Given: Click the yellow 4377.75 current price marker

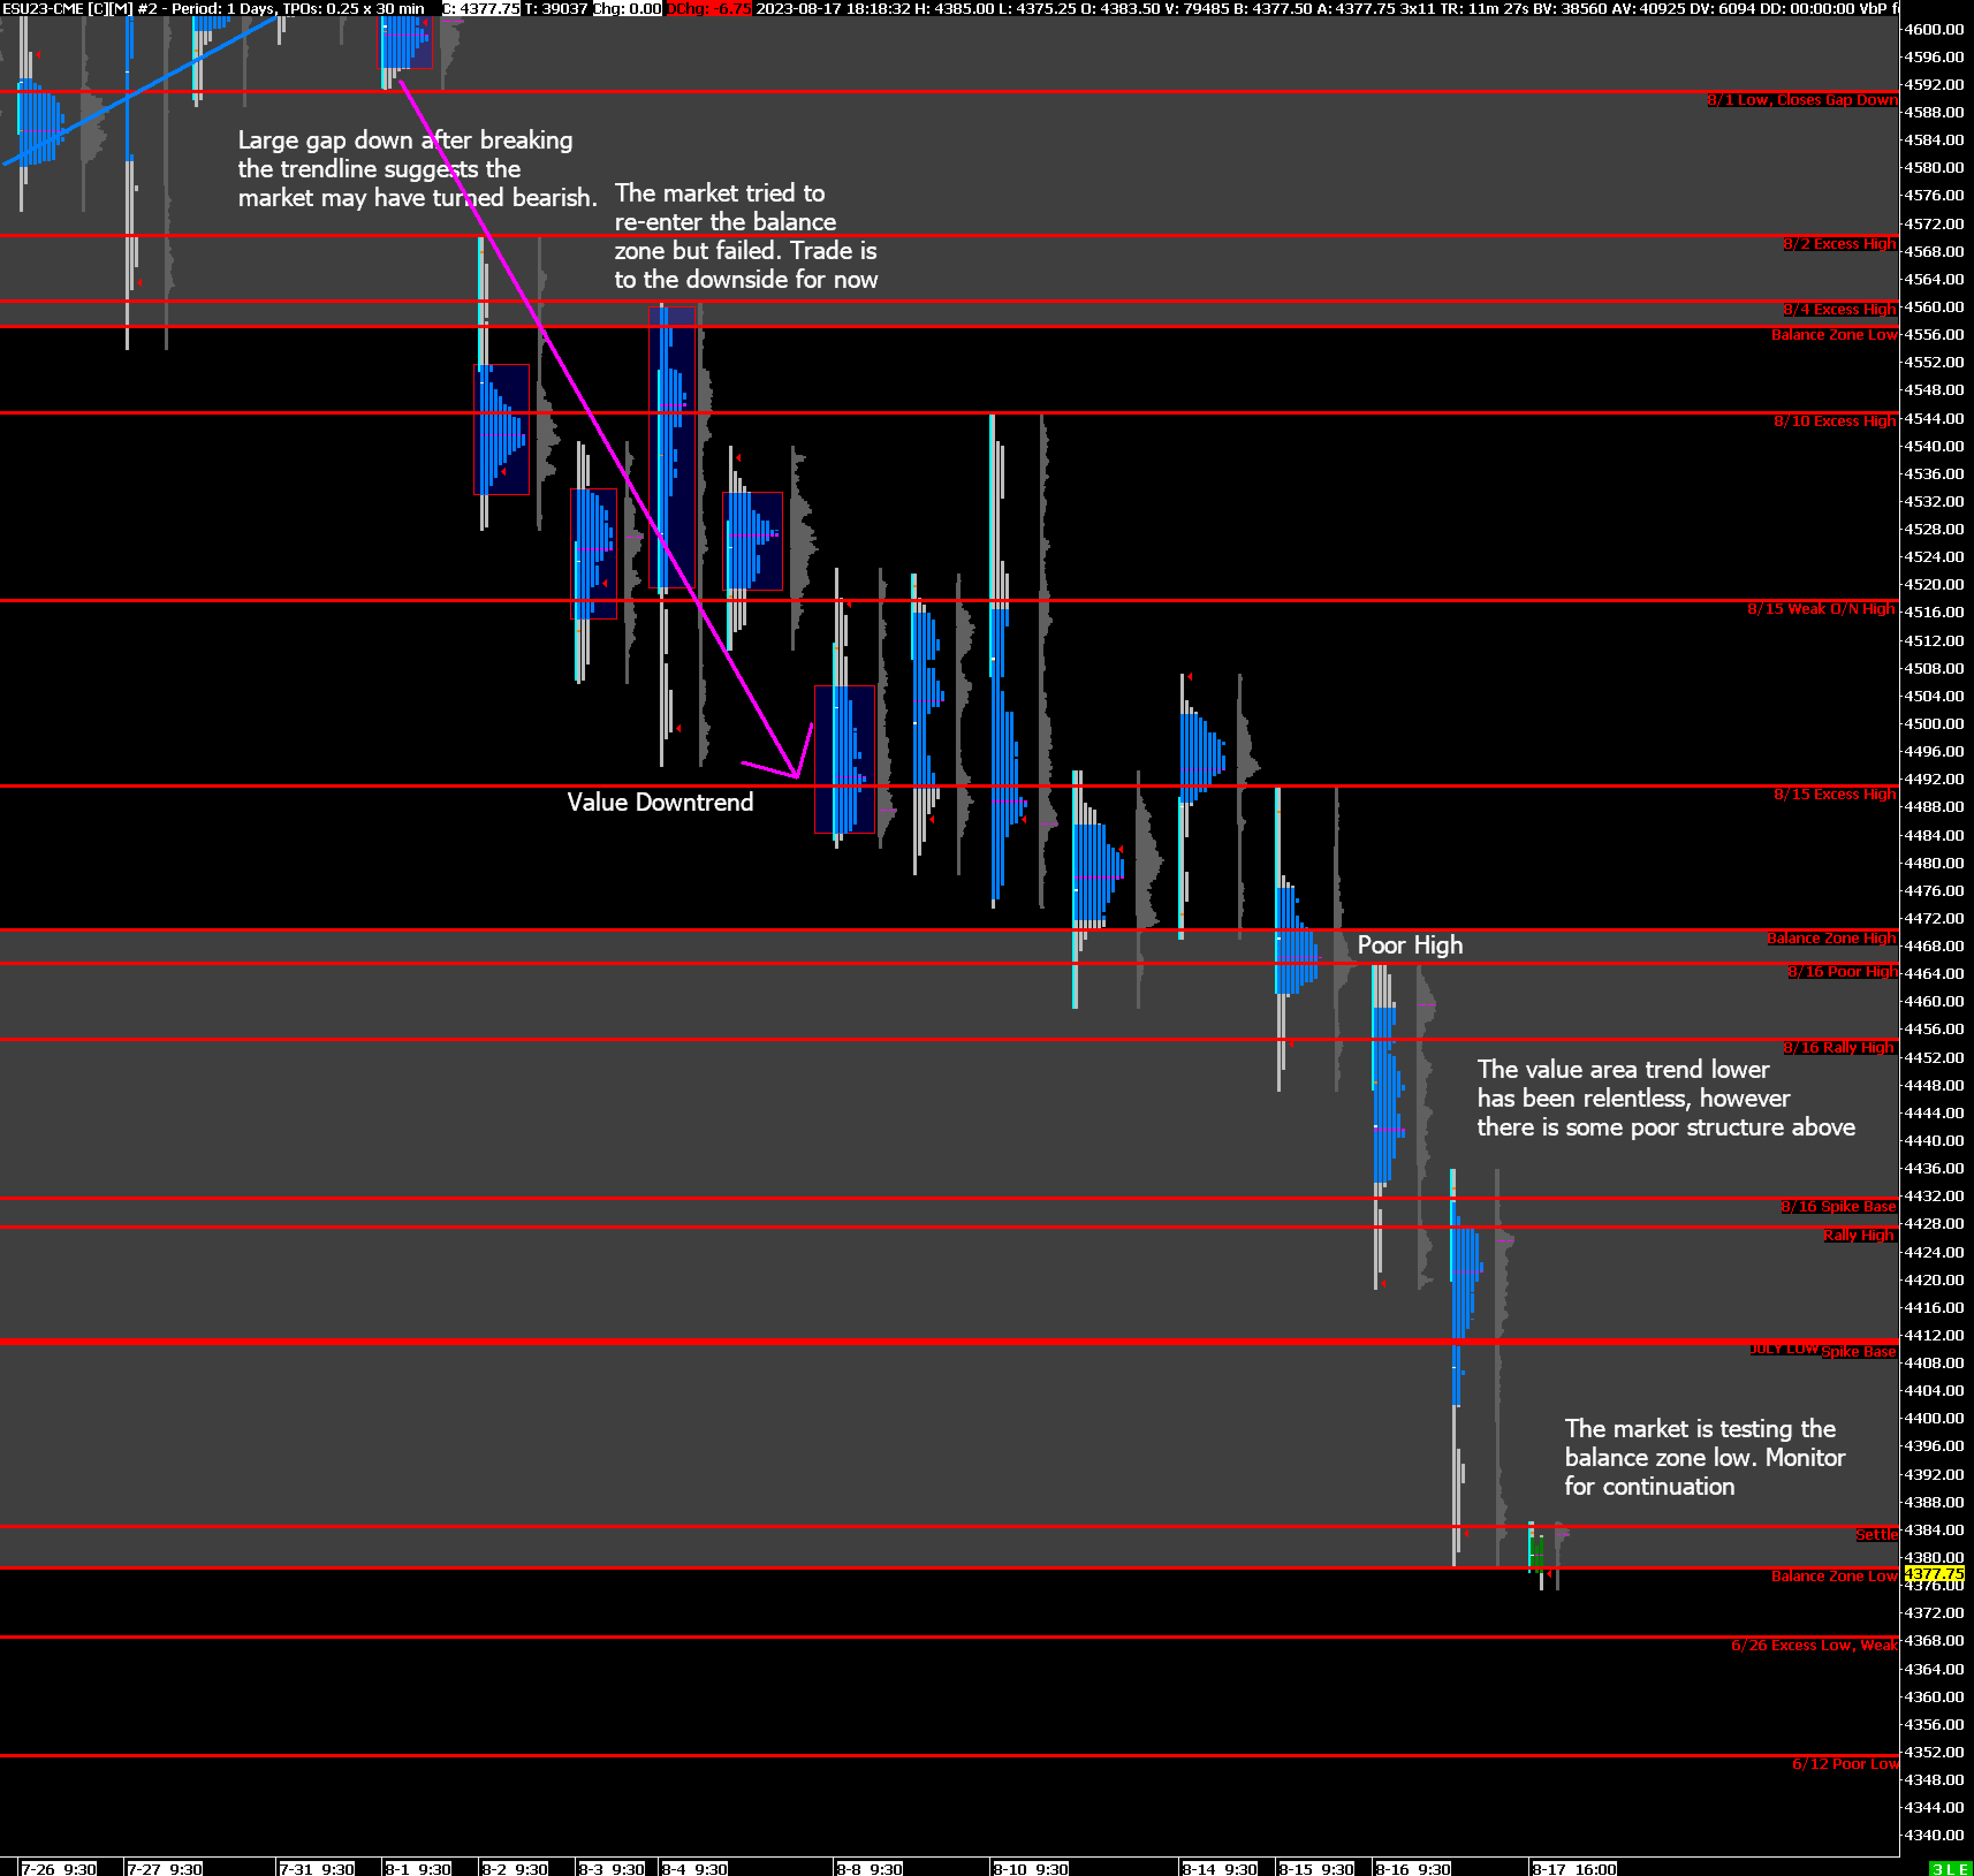Looking at the screenshot, I should pos(1934,1573).
